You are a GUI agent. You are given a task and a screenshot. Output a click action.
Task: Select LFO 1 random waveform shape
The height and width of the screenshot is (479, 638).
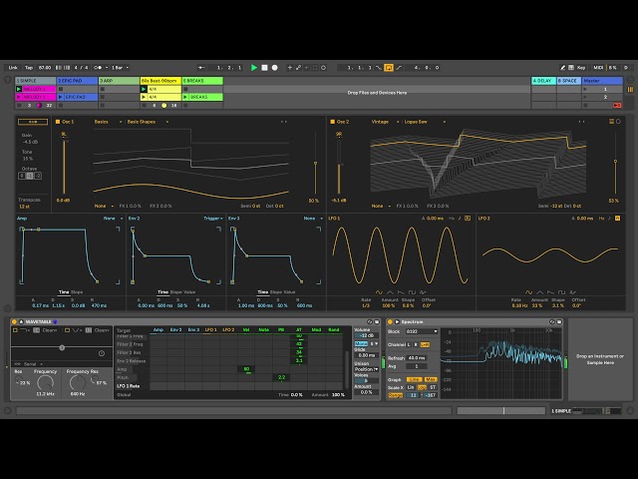(x=423, y=292)
